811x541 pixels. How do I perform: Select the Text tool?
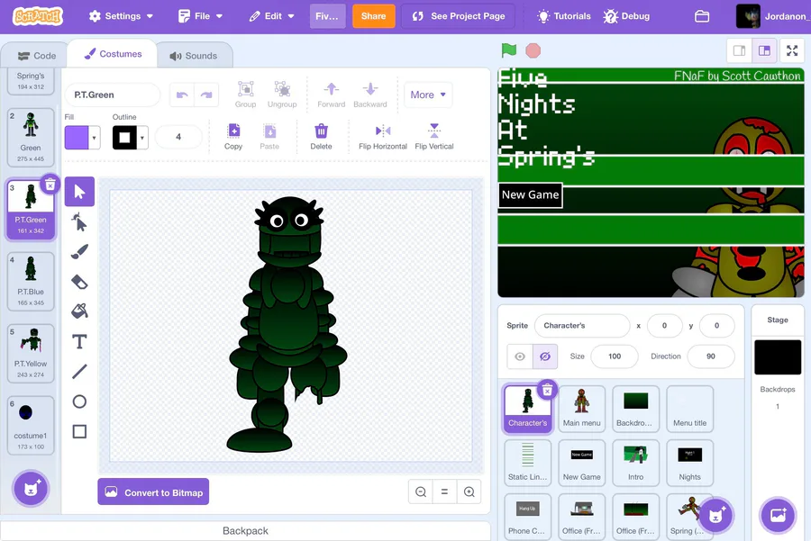(79, 341)
